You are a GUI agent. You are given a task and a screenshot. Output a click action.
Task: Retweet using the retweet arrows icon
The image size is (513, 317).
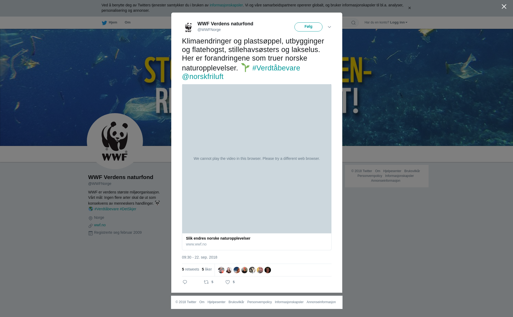206,282
